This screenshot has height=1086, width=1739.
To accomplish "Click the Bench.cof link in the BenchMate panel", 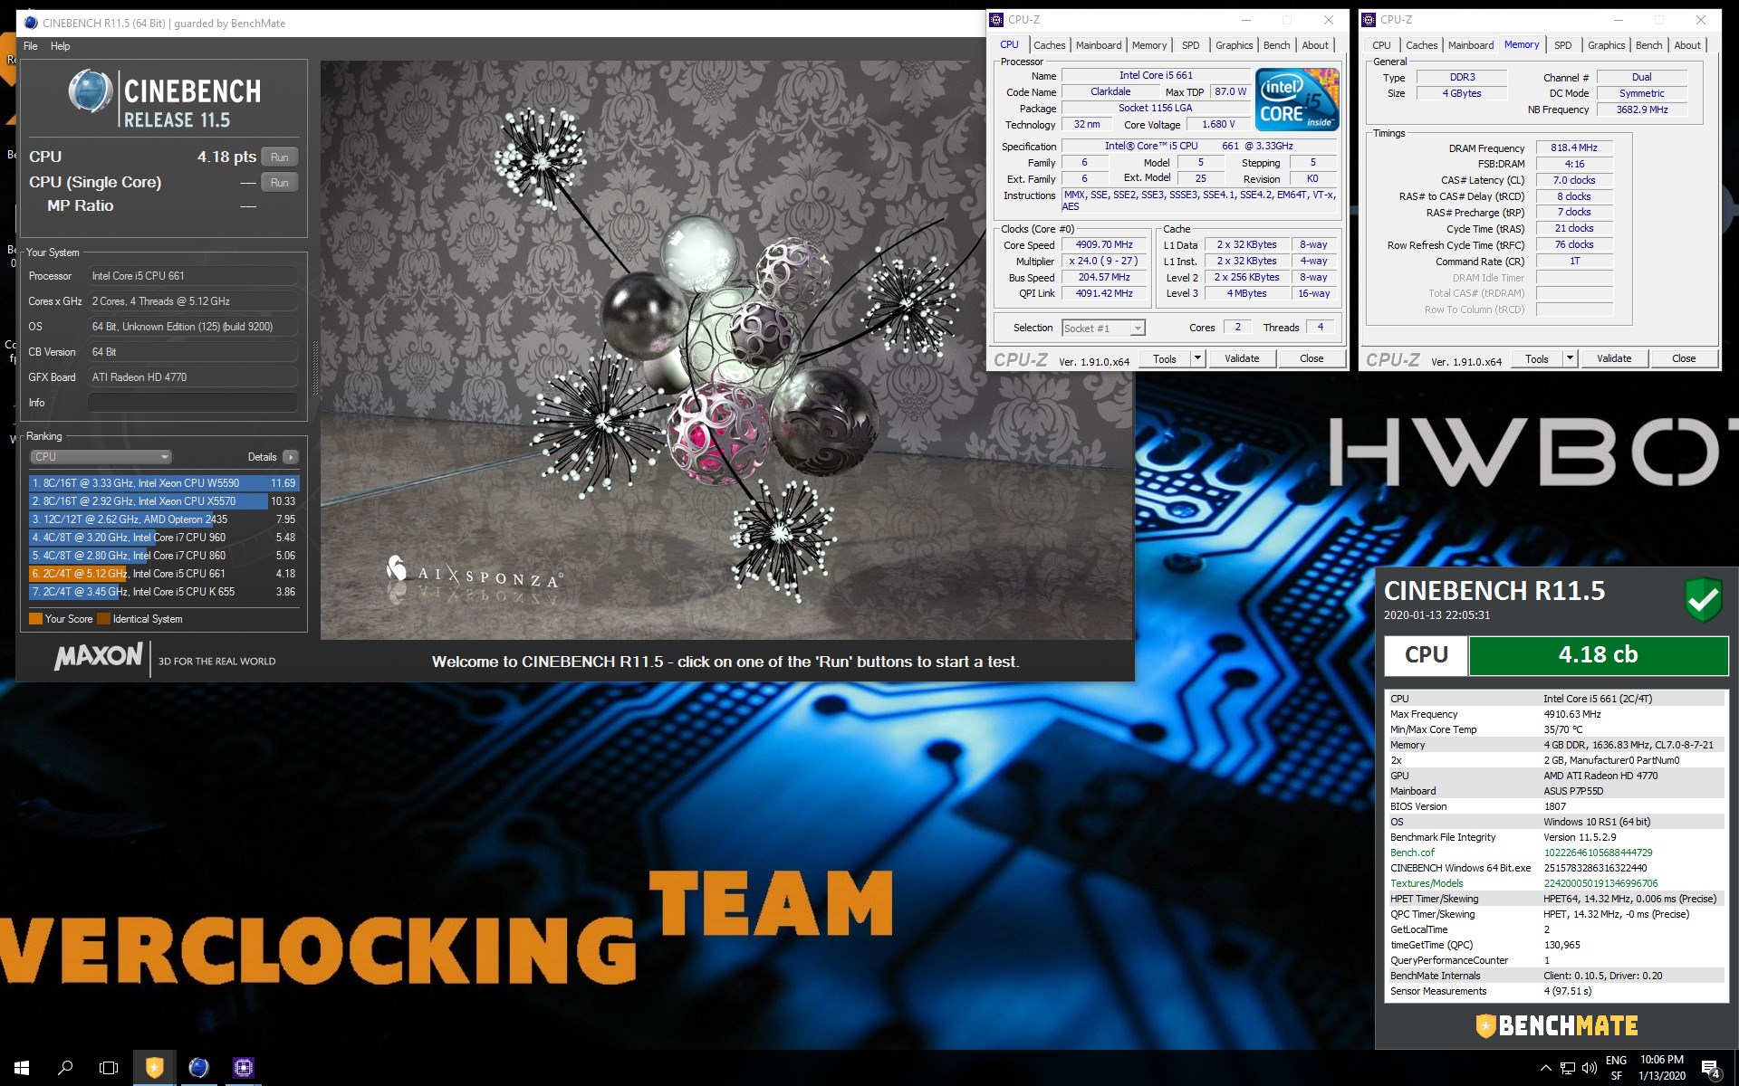I will click(1412, 853).
